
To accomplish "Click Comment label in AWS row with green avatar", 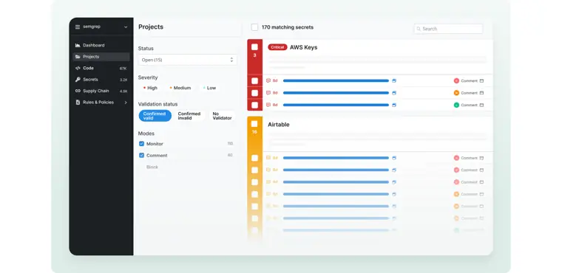I will 469,106.
